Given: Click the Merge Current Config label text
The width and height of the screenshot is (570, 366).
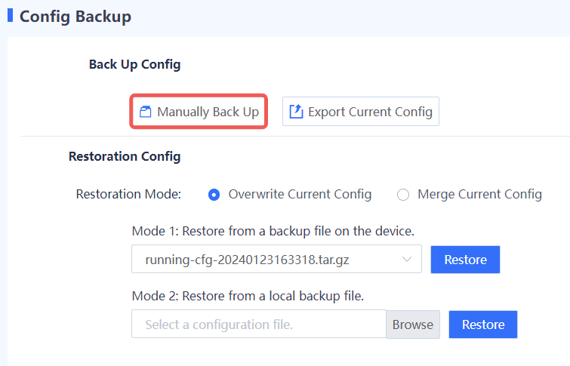Looking at the screenshot, I should pyautogui.click(x=479, y=195).
